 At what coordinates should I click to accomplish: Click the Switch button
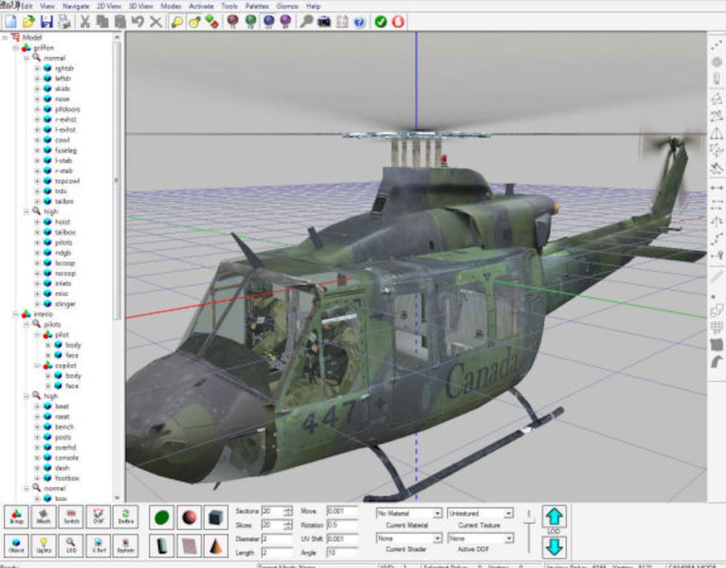tap(71, 517)
